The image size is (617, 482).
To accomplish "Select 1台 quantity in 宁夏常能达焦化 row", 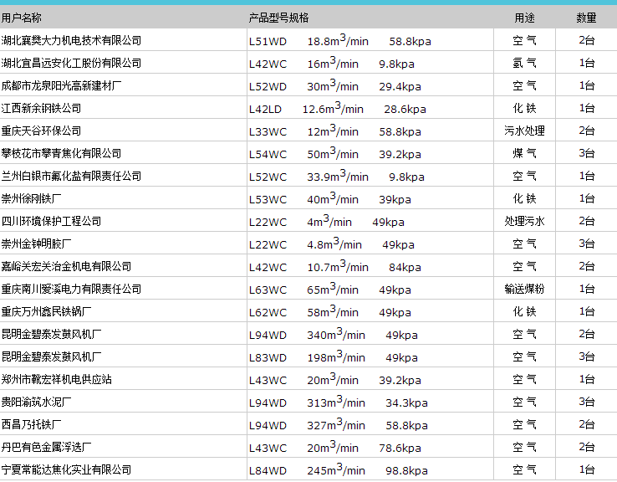I will pos(586,469).
